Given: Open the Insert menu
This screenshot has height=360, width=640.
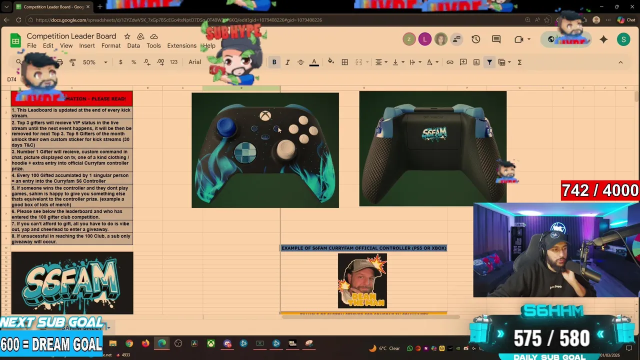Looking at the screenshot, I should [86, 45].
